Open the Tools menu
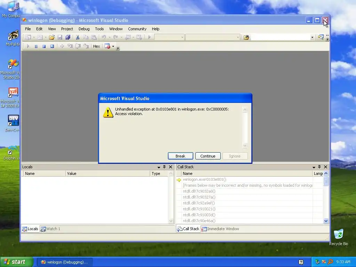Viewport: 356px width, 267px height. [x=99, y=29]
